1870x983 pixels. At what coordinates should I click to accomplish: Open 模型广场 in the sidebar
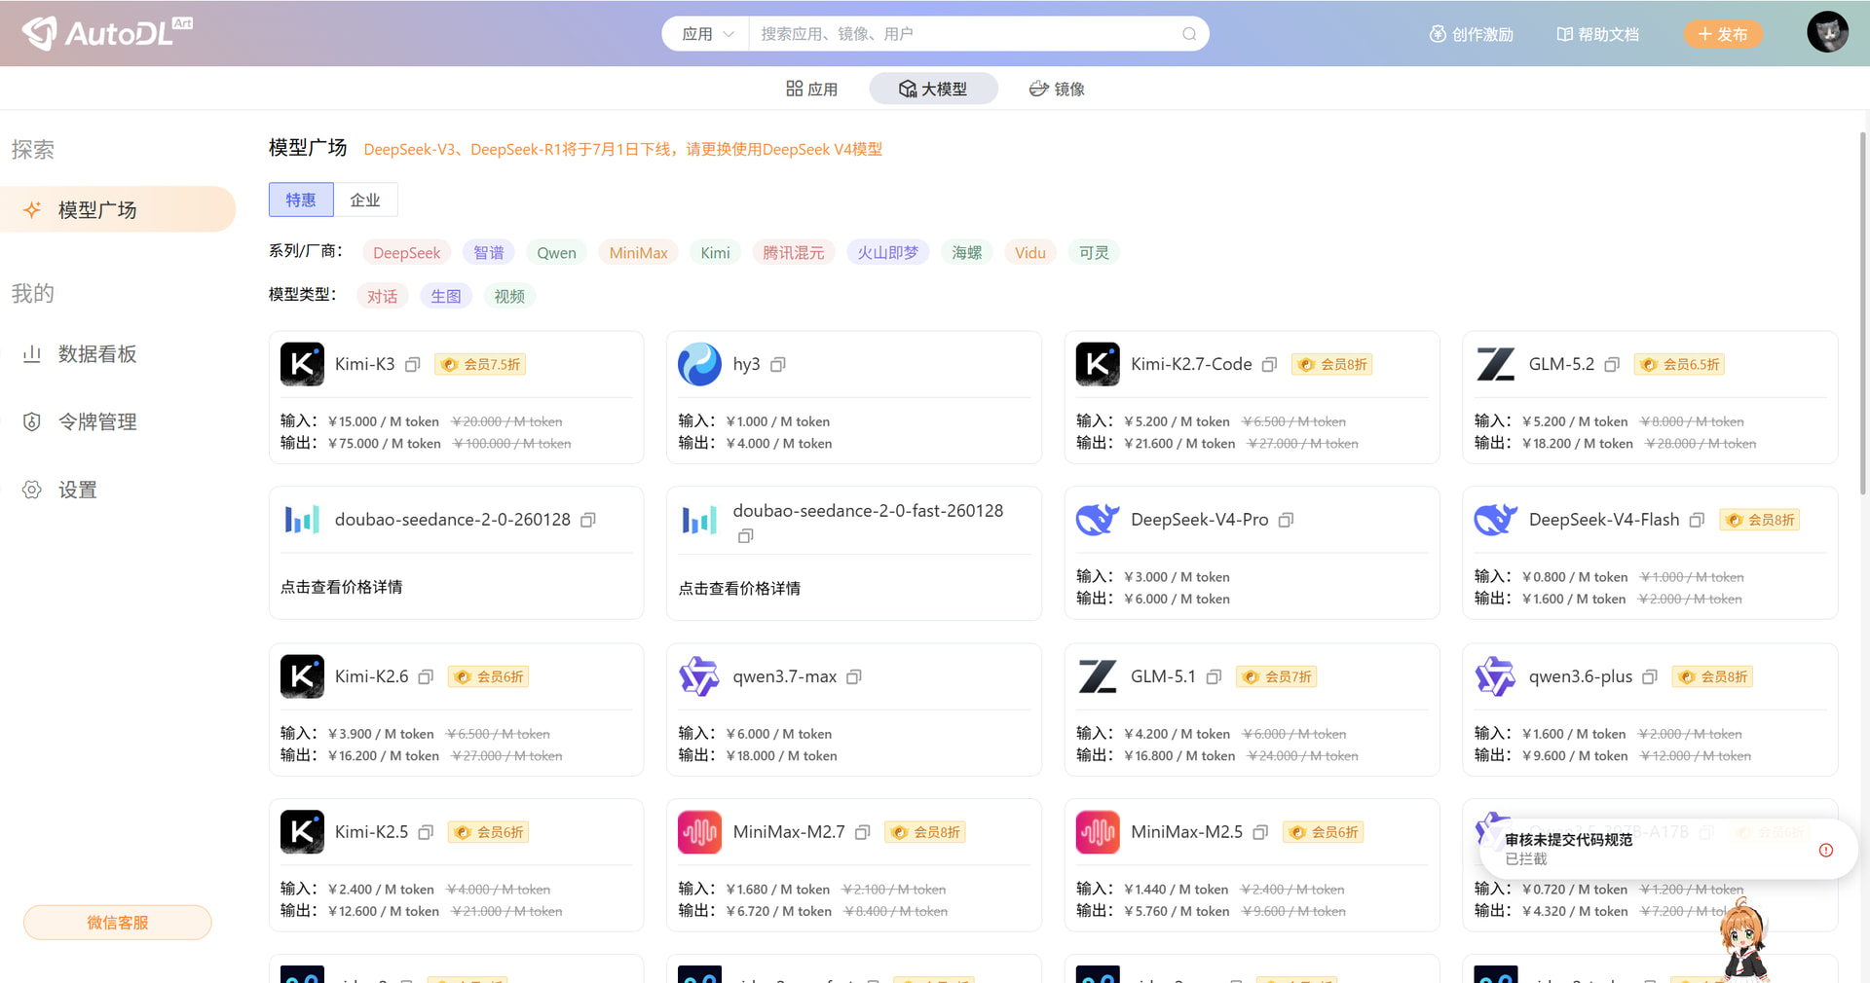click(118, 209)
